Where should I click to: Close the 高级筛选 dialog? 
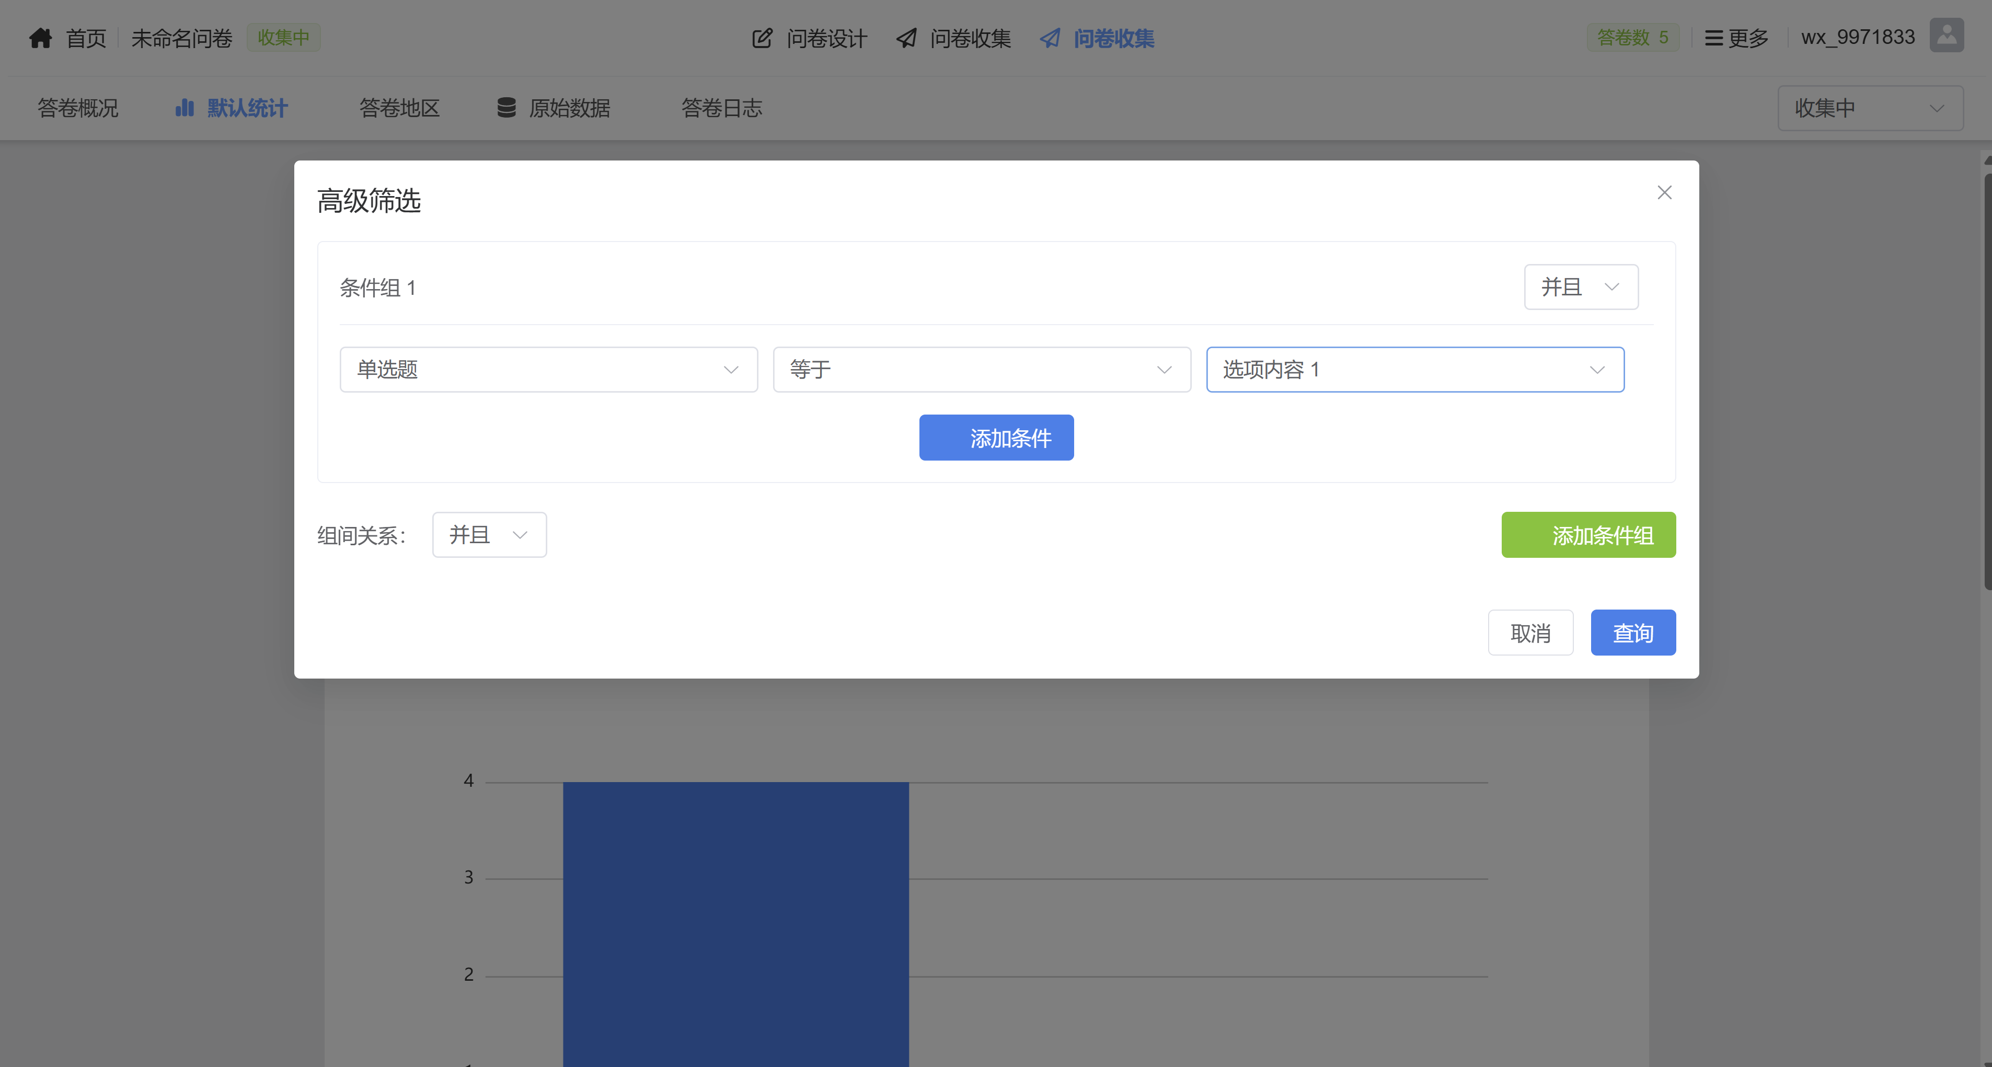pyautogui.click(x=1664, y=192)
